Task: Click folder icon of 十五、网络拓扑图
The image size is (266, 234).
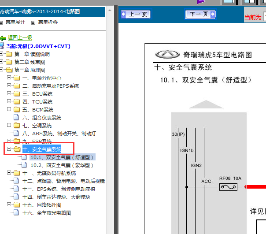Action: 17,205
